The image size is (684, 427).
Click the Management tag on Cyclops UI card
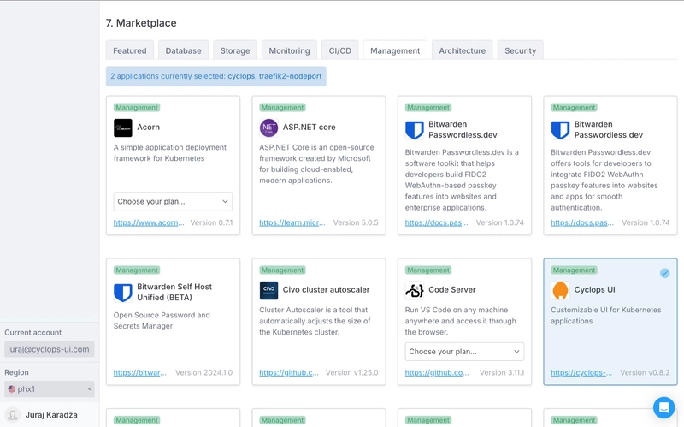pos(574,270)
